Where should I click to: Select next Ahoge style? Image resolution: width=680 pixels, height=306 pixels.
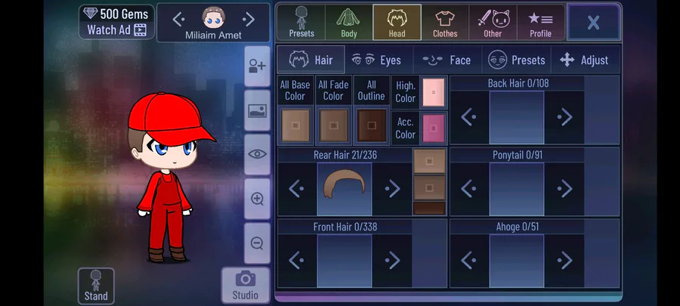564,261
